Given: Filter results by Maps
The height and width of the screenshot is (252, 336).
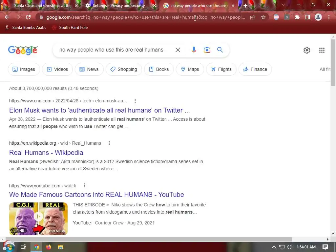Looking at the screenshot, I should coord(190,69).
